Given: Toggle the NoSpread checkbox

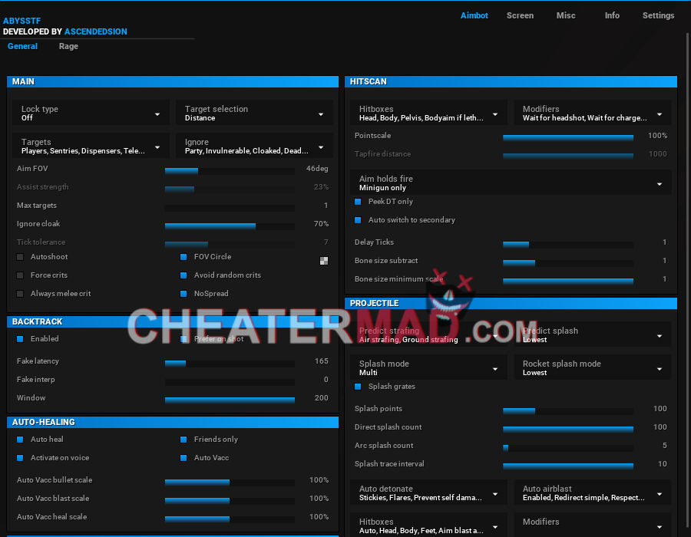Looking at the screenshot, I should [x=183, y=294].
